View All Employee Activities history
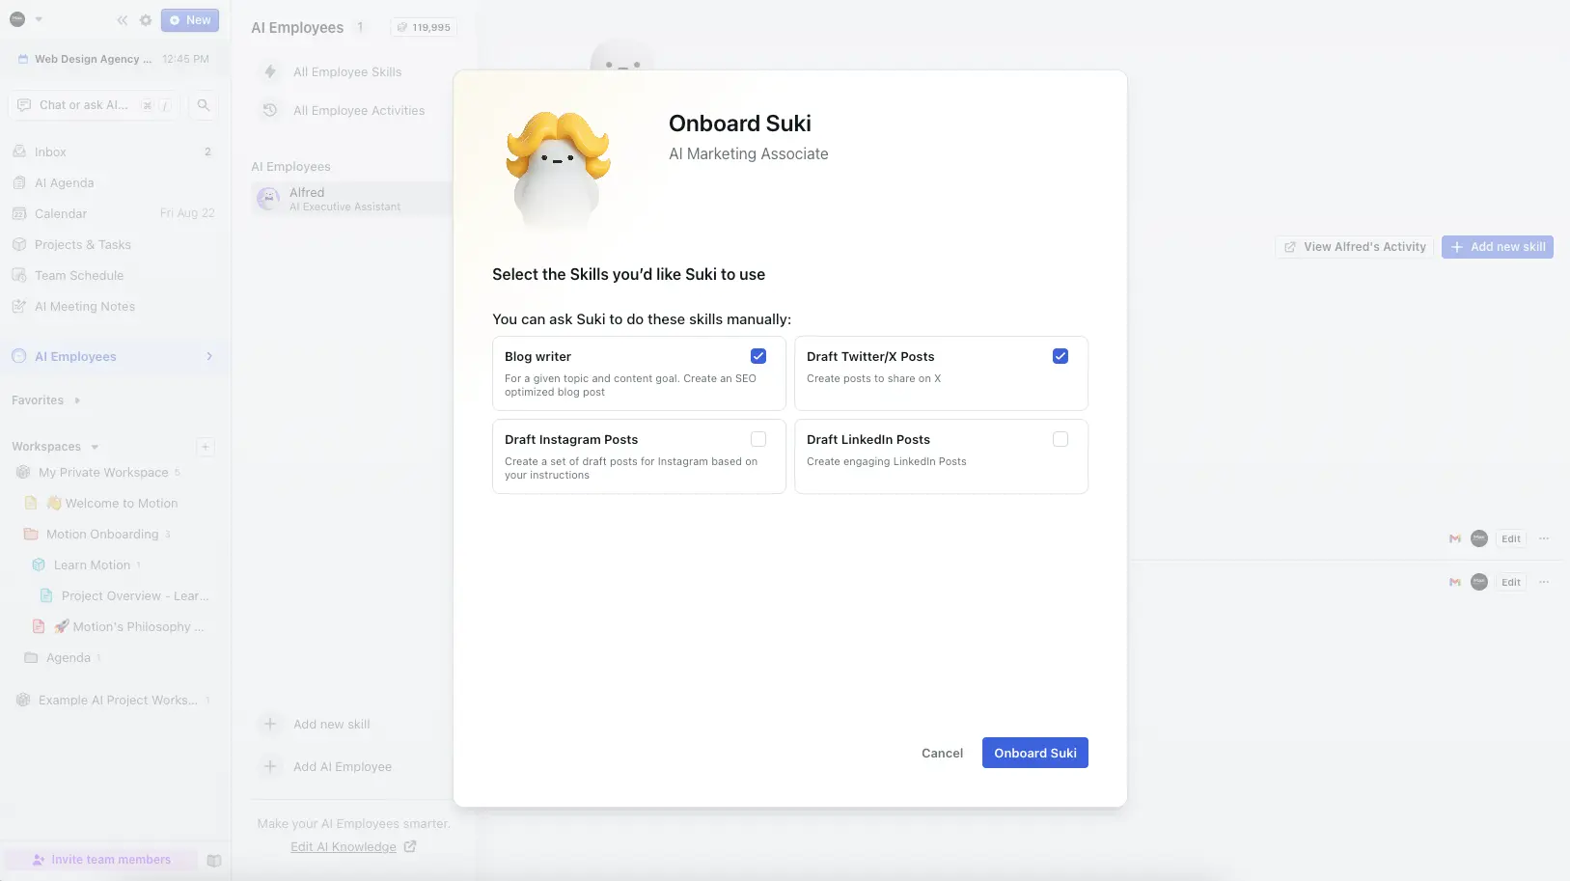1570x881 pixels. click(359, 110)
